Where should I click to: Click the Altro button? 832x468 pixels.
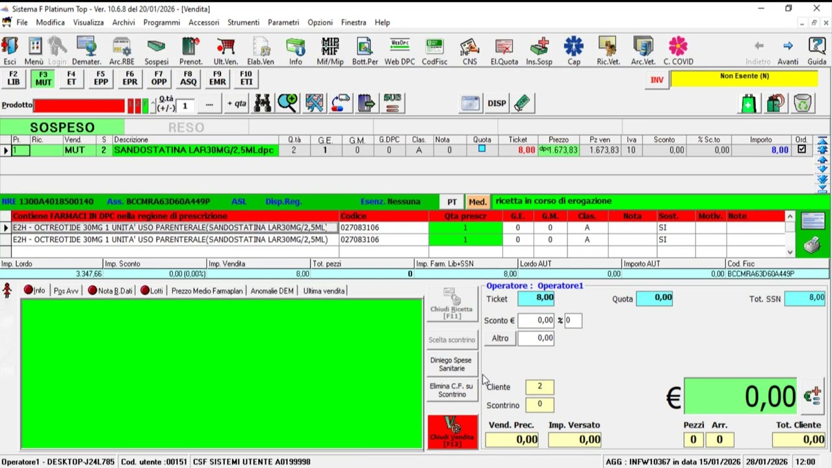pos(500,338)
